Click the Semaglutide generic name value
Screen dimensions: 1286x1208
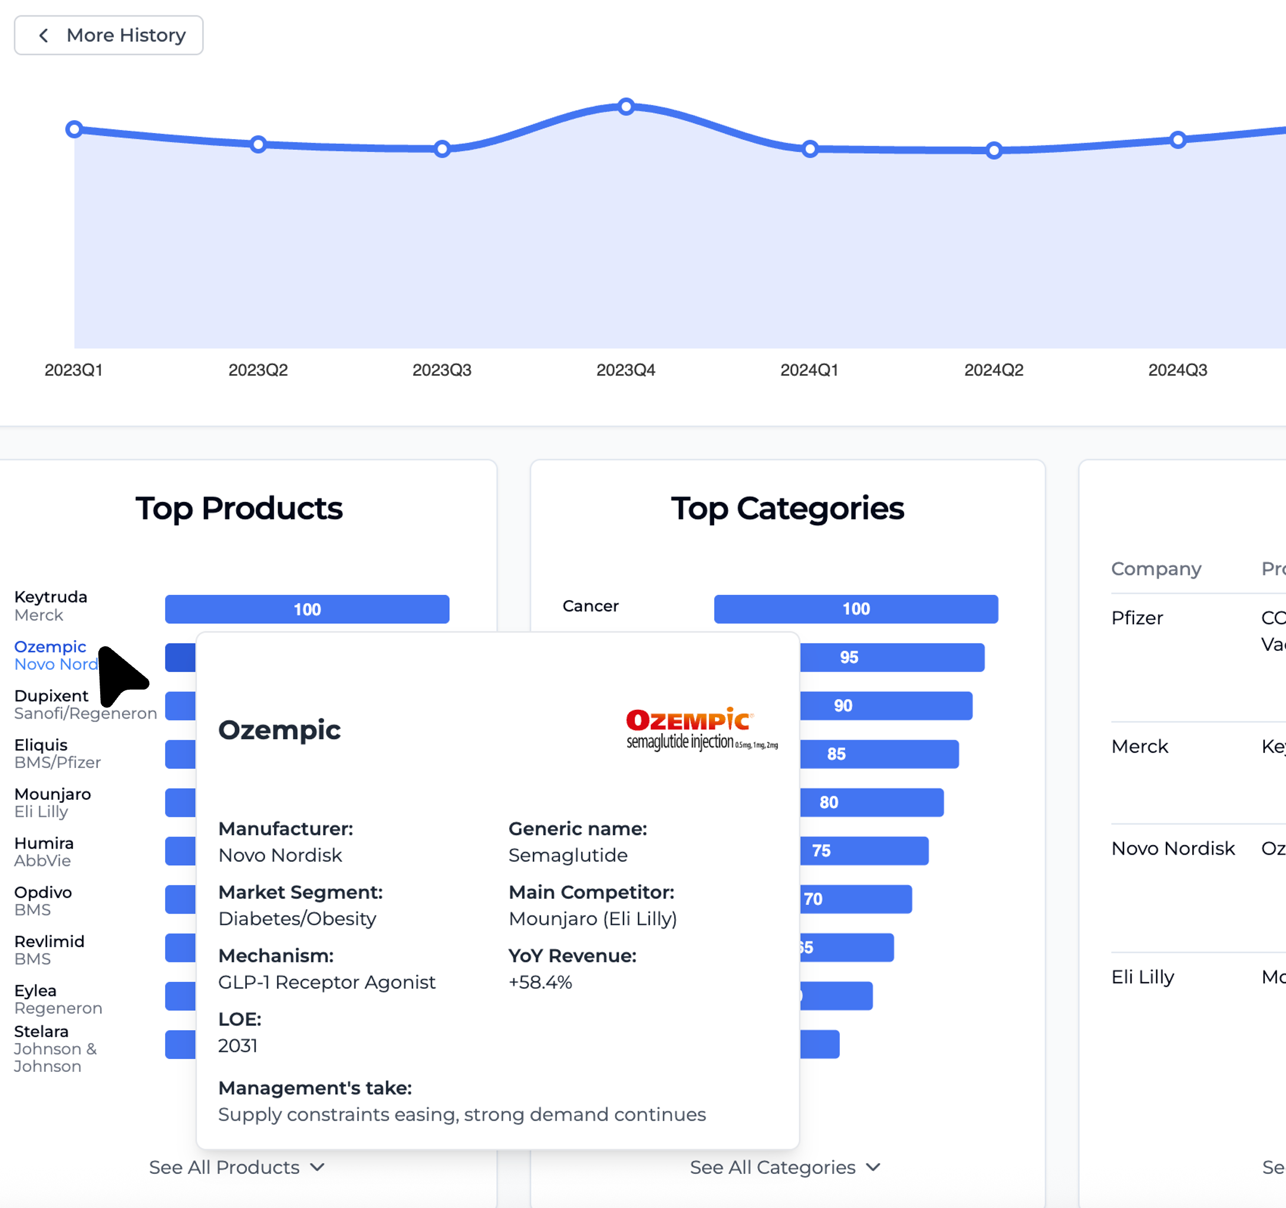click(x=568, y=855)
